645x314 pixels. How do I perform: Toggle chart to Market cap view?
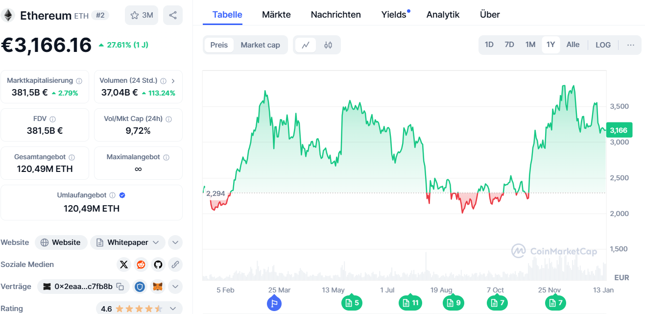[x=260, y=45]
